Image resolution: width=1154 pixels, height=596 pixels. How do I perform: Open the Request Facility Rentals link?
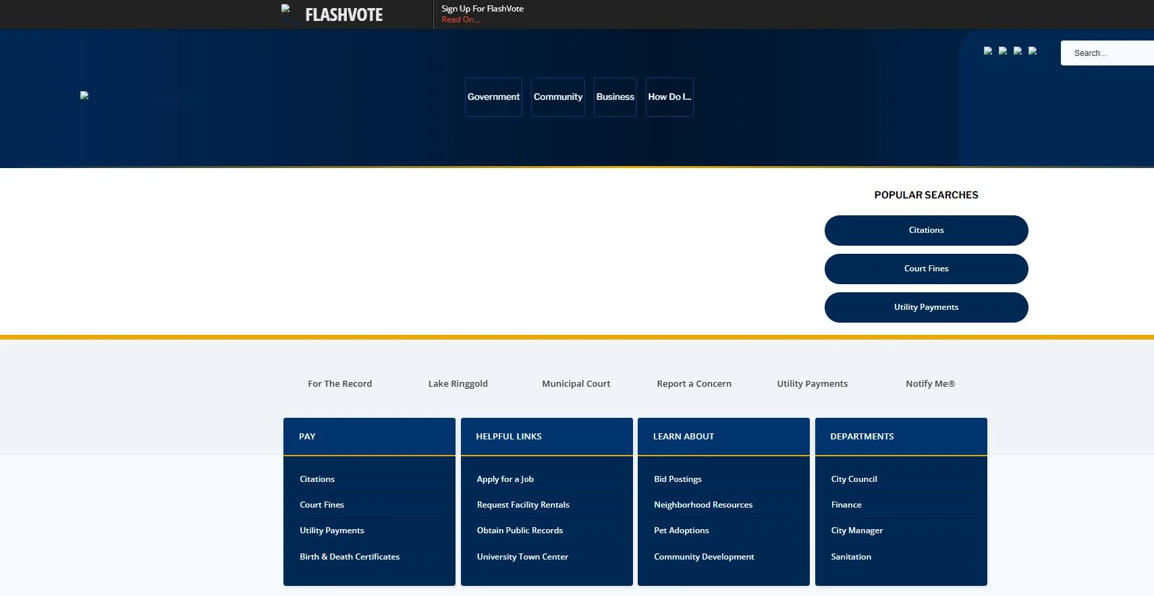[x=523, y=505]
